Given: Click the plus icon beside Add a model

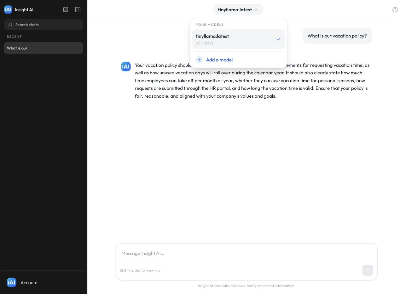Looking at the screenshot, I should tap(199, 60).
